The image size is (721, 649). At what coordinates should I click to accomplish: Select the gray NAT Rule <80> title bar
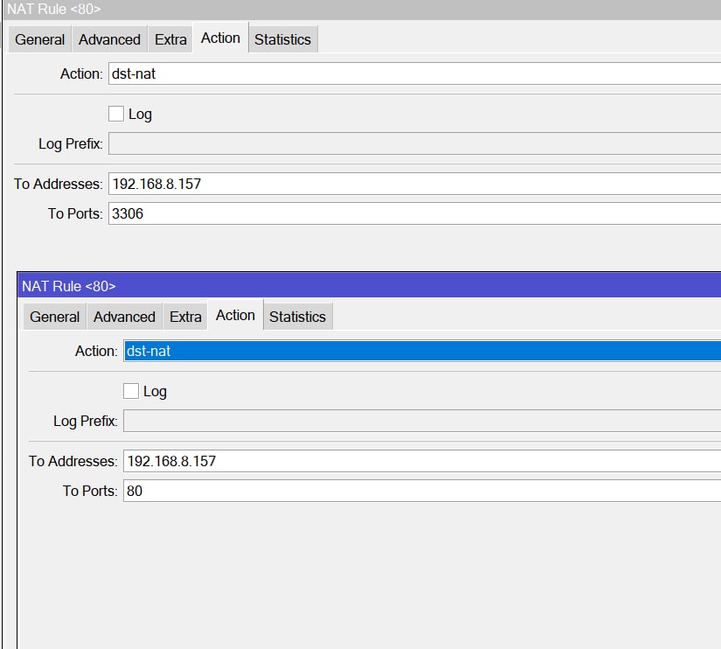click(x=362, y=10)
